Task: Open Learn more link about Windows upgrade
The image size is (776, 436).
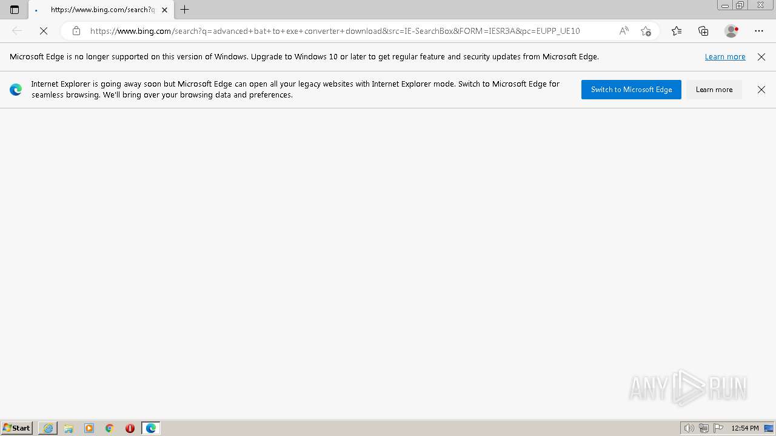Action: [x=725, y=57]
